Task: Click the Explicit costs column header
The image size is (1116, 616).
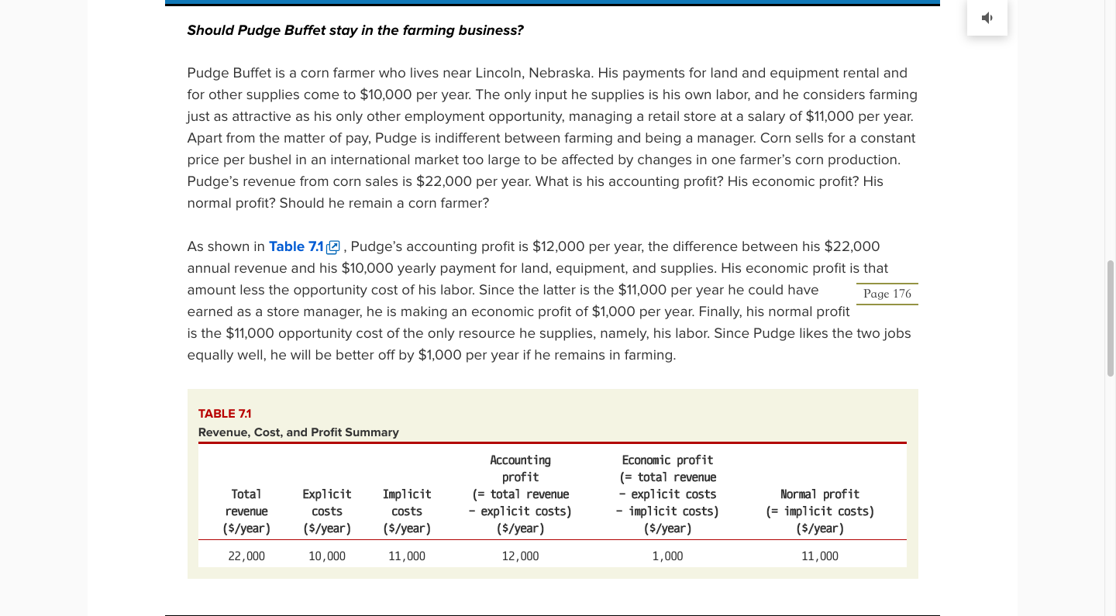Action: (327, 511)
